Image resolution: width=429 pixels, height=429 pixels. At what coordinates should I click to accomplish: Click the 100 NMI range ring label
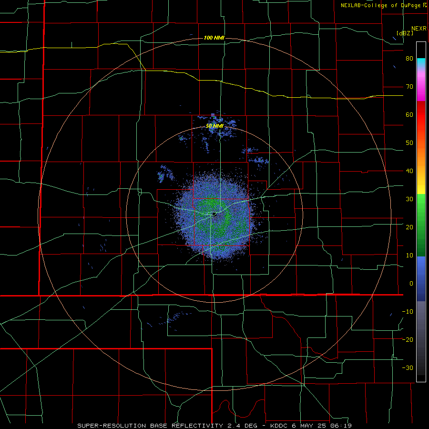(x=214, y=38)
